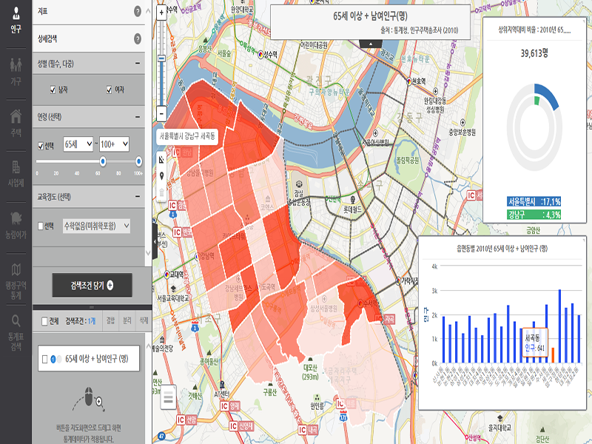Click the 삭제 button in conditions bar
This screenshot has width=592, height=444.
tap(144, 321)
